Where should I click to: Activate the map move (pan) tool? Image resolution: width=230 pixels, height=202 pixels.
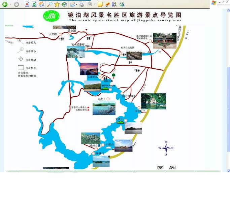point(21,59)
